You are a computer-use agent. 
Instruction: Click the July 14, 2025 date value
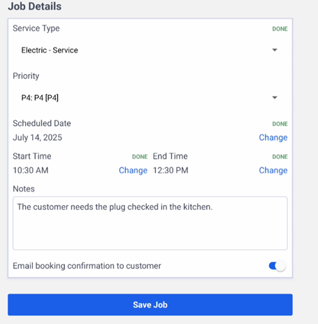pos(37,138)
